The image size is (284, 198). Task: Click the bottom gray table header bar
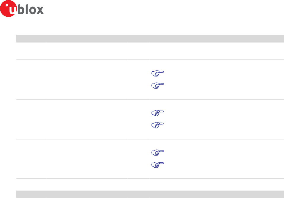150,194
